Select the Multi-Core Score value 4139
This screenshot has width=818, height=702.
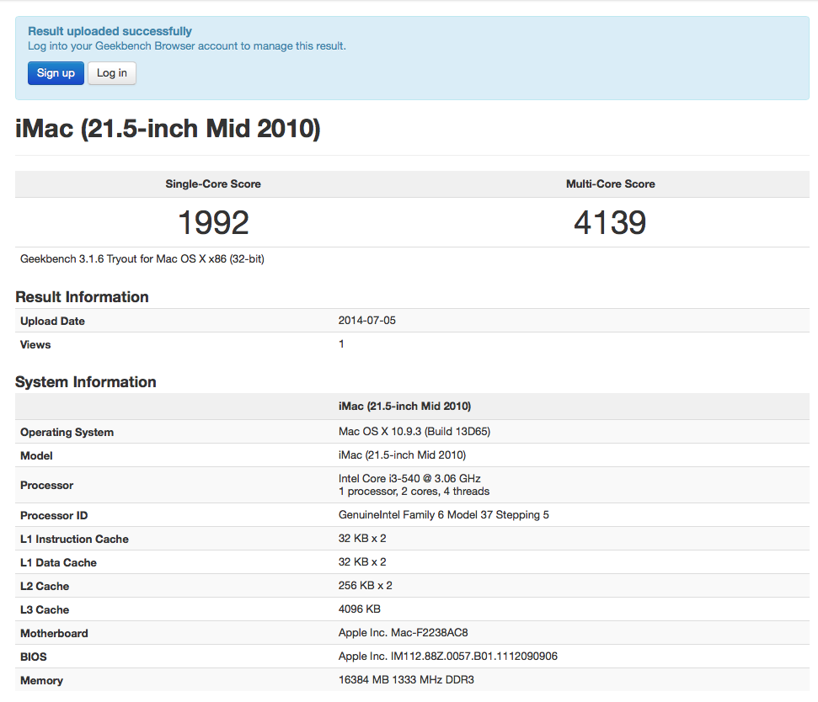(610, 223)
